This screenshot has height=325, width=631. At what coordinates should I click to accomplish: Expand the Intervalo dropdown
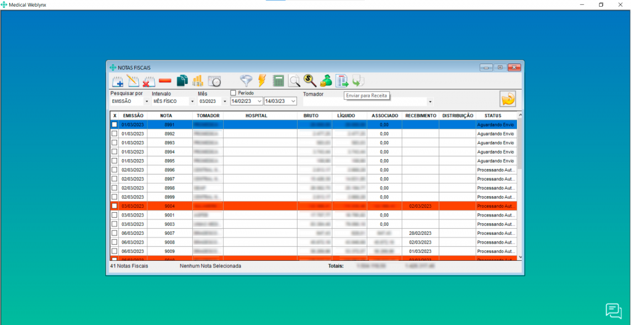point(192,101)
